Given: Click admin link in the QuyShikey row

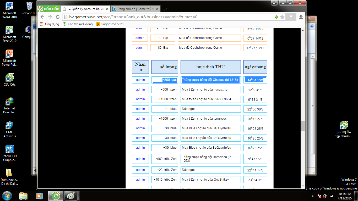Looking at the screenshot, I should click(x=140, y=180).
